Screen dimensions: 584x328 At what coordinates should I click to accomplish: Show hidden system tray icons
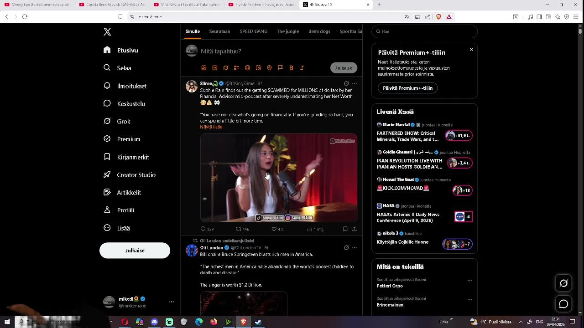coord(521,322)
